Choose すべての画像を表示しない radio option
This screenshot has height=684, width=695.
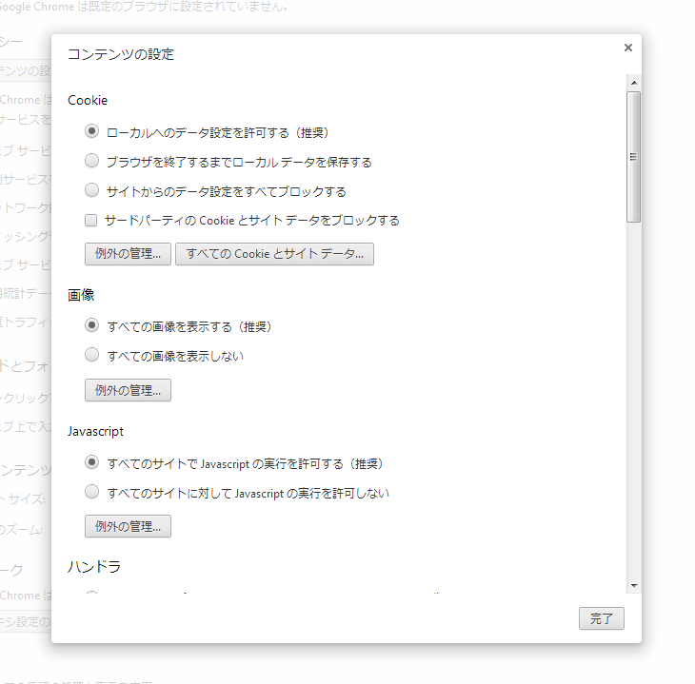[92, 355]
